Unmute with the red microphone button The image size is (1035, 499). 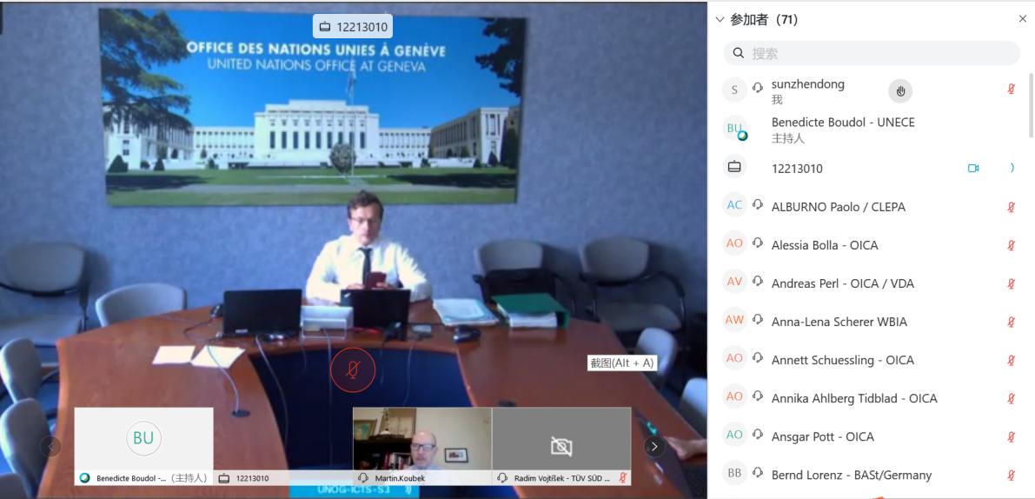point(352,371)
